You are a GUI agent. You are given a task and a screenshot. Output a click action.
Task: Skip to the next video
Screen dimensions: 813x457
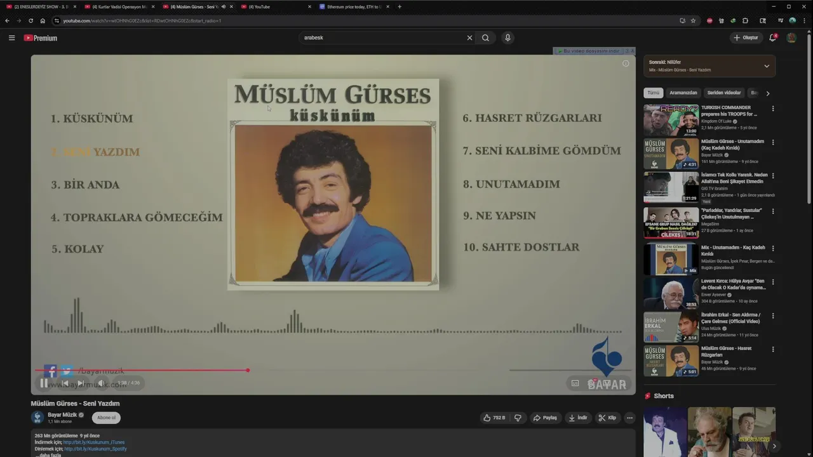81,383
